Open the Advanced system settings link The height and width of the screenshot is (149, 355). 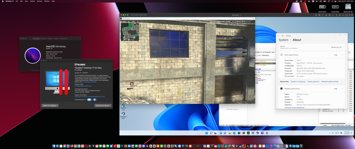tap(330, 82)
